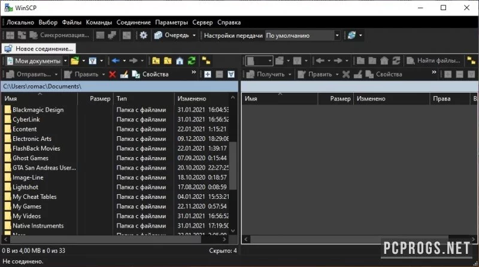Open directory icon in local panel

coord(75,61)
